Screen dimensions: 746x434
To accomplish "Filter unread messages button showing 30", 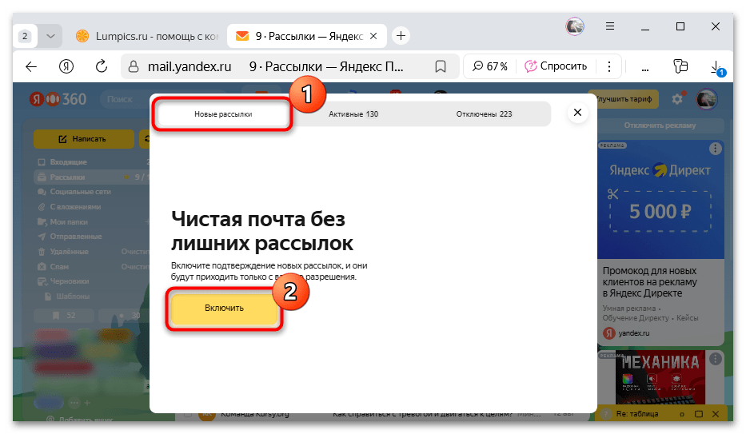I will click(x=125, y=316).
